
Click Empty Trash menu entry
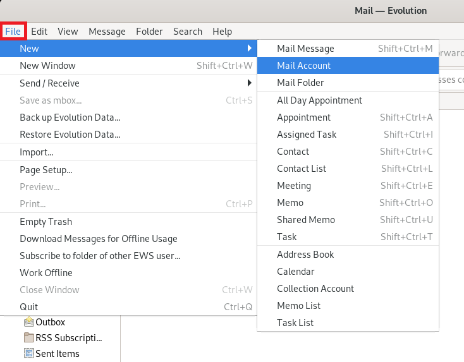46,222
